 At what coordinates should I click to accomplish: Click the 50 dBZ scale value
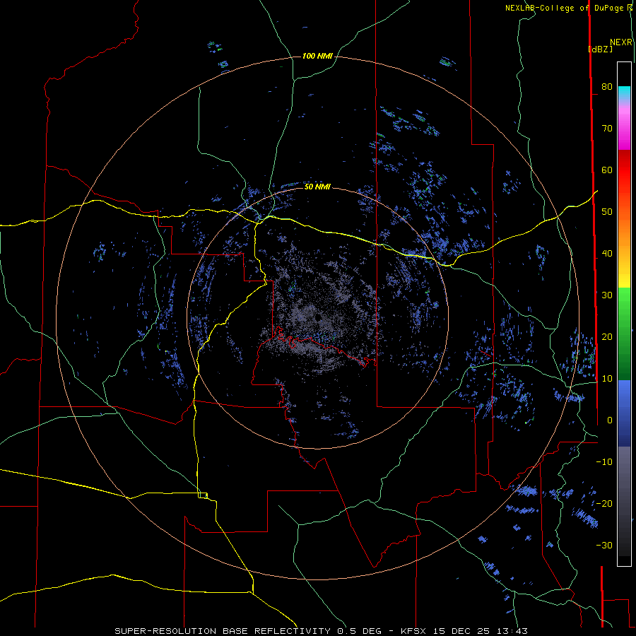[607, 212]
